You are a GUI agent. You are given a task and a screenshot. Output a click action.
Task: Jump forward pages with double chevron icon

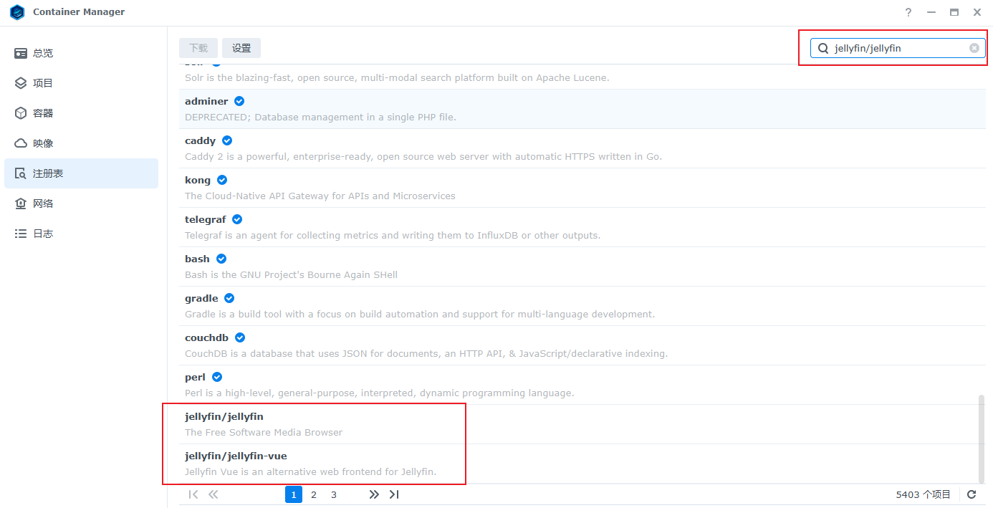(374, 494)
